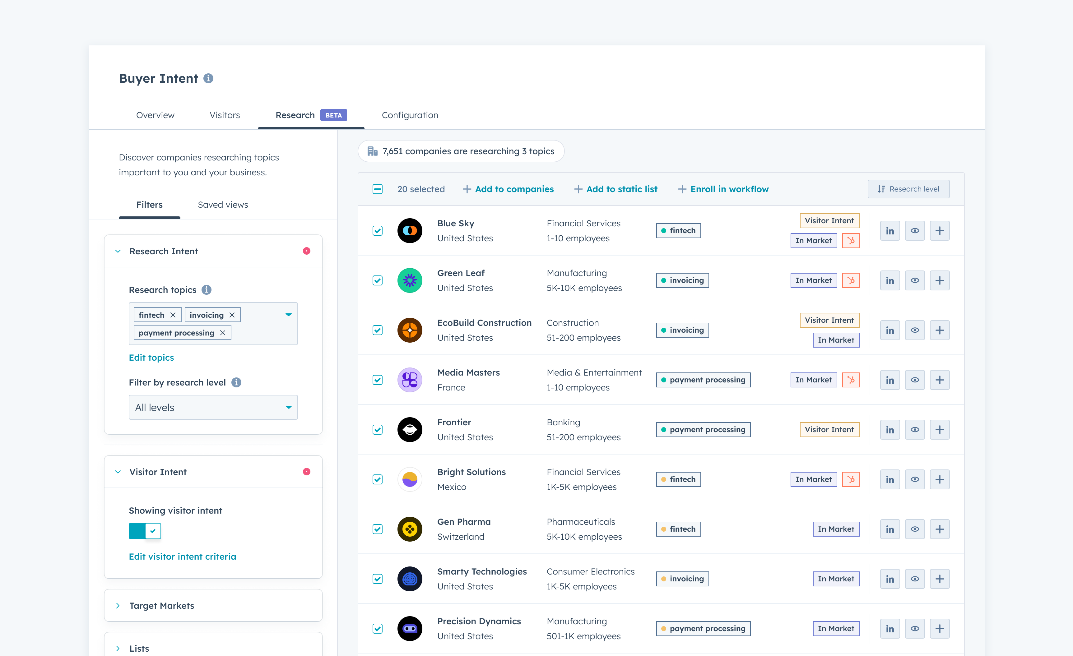The image size is (1073, 656).
Task: Open LinkedIn for Bright Solutions
Action: coord(890,479)
